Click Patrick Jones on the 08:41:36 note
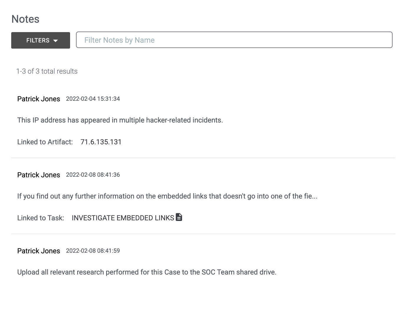 pyautogui.click(x=39, y=175)
